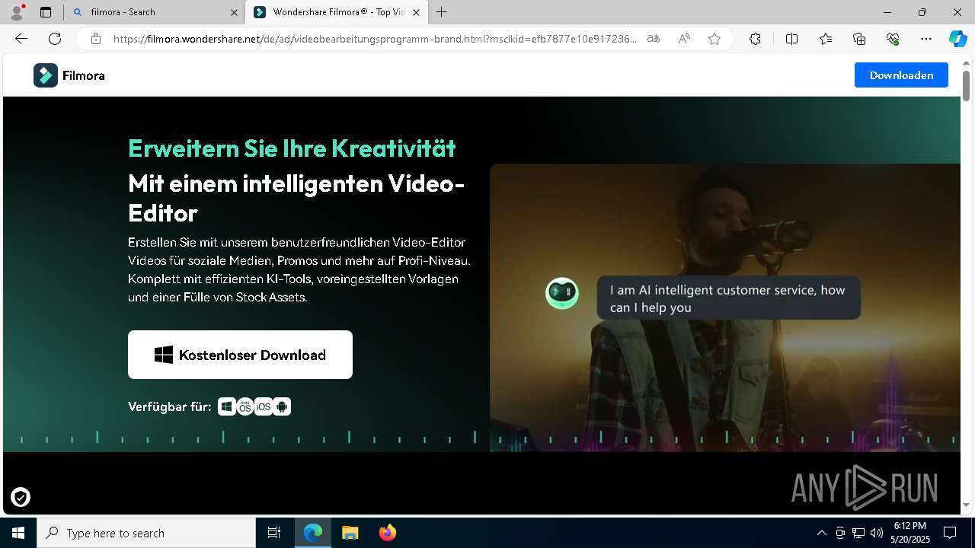This screenshot has width=975, height=548.
Task: Open the volume control icon
Action: coord(876,533)
